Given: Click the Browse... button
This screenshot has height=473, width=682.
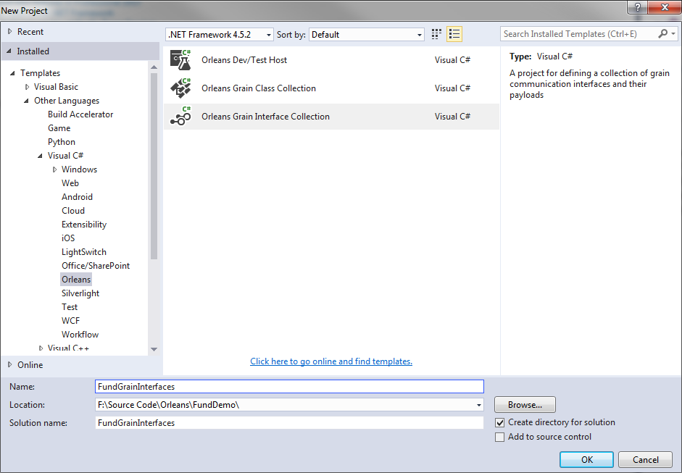Looking at the screenshot, I should click(x=525, y=405).
